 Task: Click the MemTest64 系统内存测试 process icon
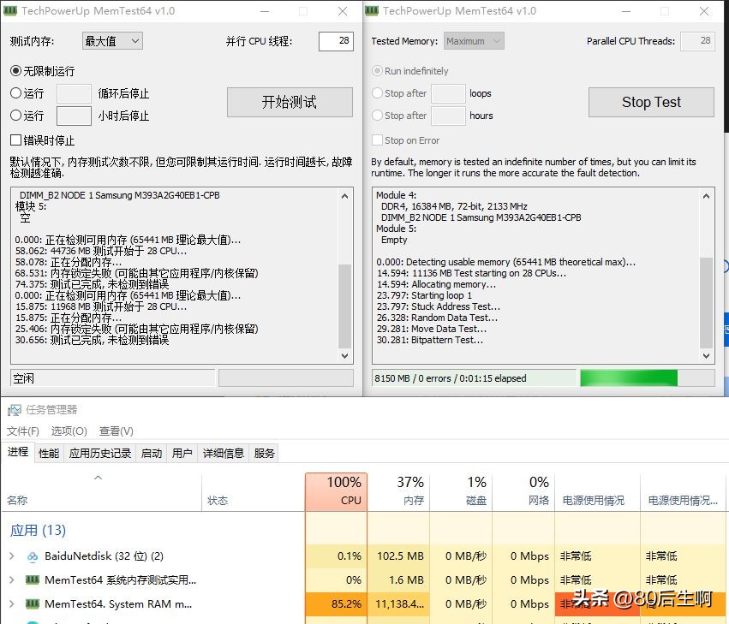pos(33,579)
